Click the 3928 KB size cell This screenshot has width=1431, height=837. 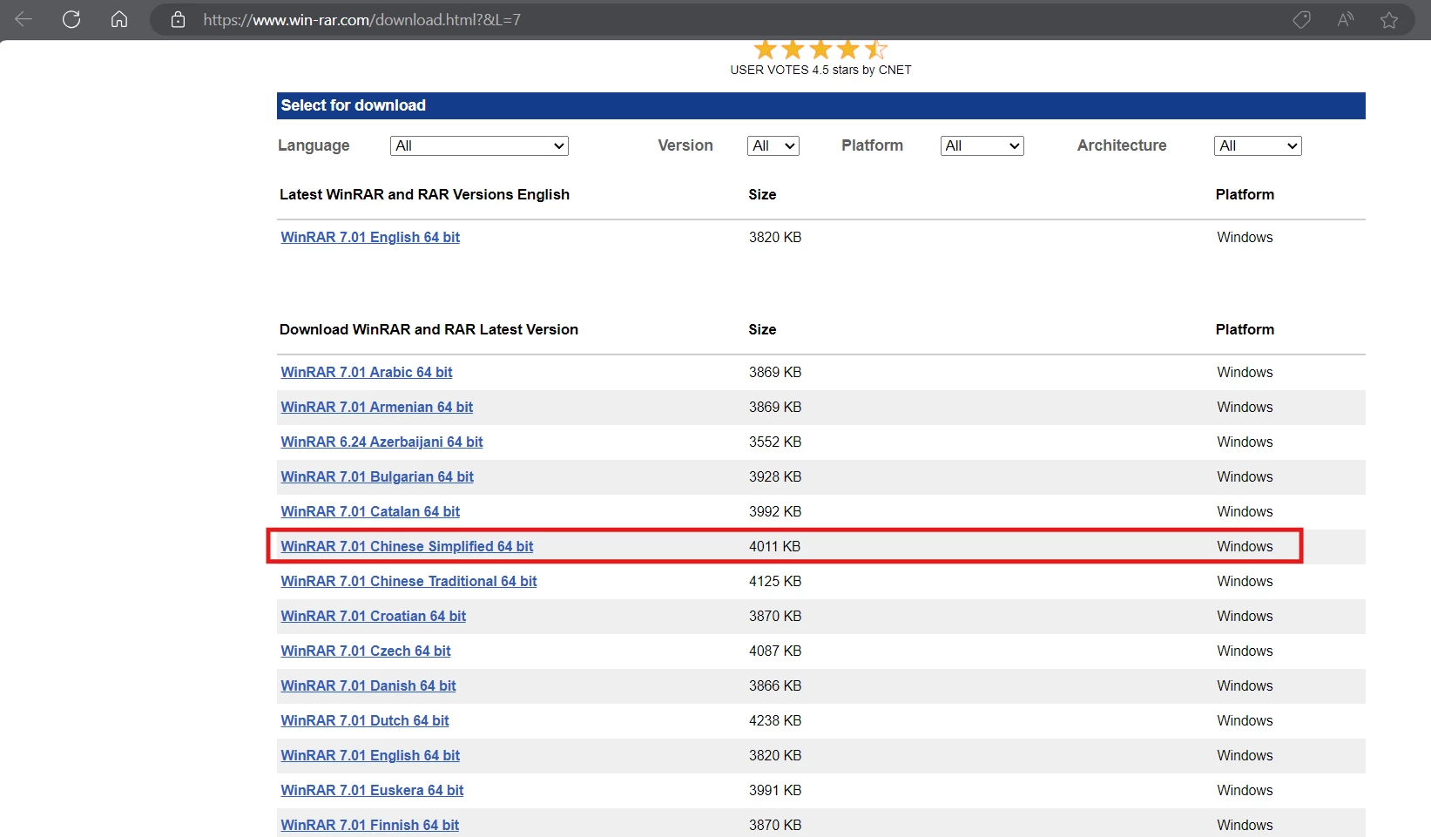pyautogui.click(x=775, y=476)
